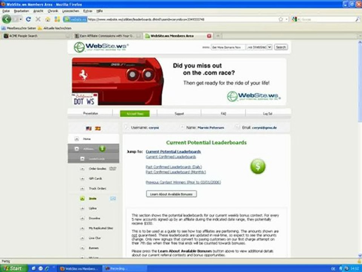Image resolution: width=362 pixels, height=272 pixels.
Task: Click the Recording taskbar entry
Action: coord(124,269)
